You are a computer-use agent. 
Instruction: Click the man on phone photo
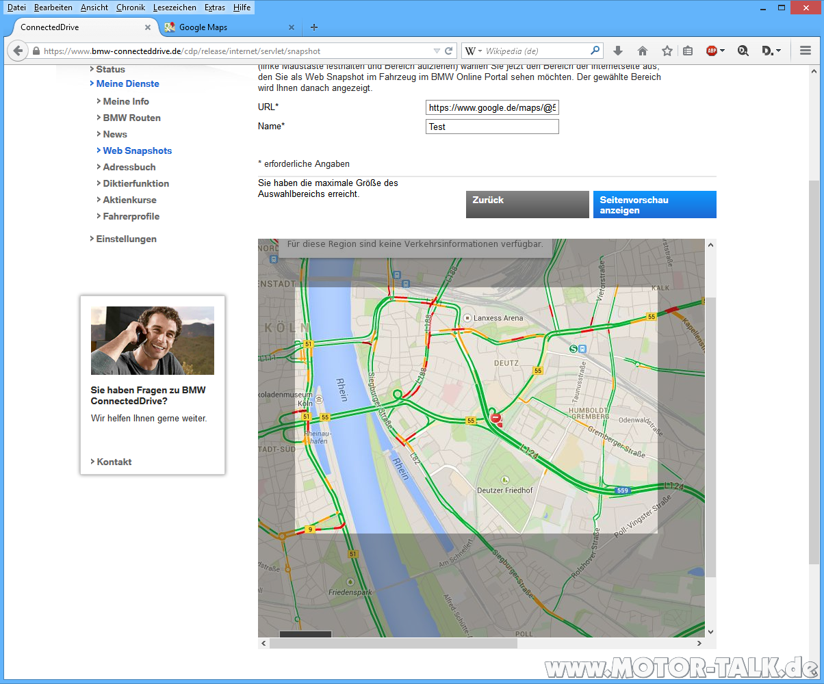click(x=153, y=341)
